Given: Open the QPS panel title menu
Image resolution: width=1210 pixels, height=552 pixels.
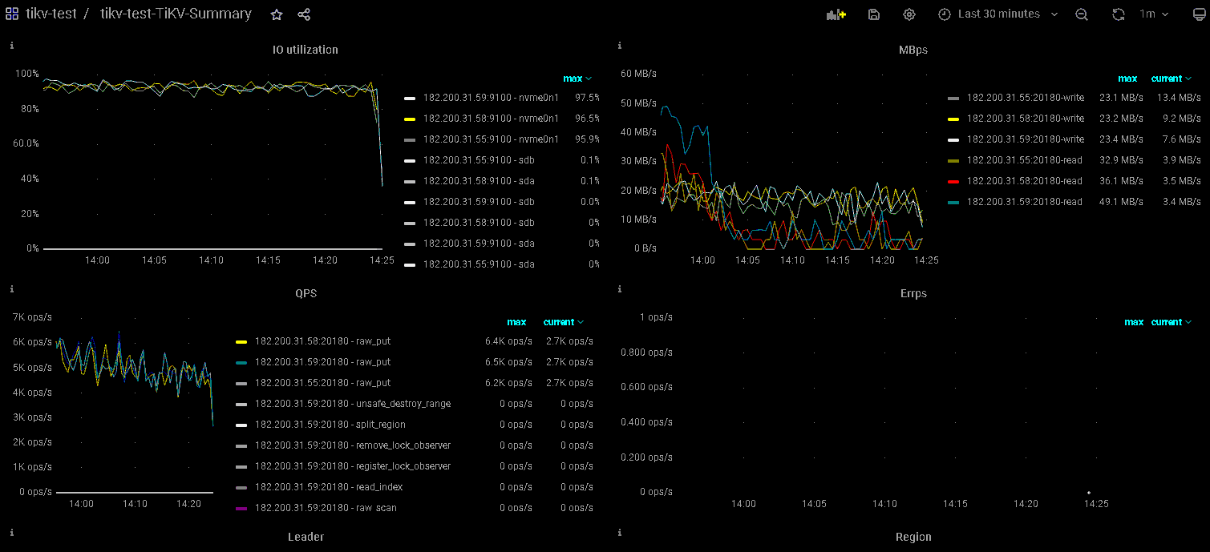Looking at the screenshot, I should tap(306, 293).
